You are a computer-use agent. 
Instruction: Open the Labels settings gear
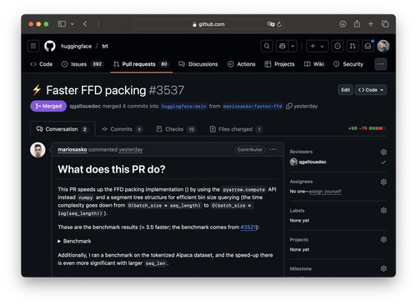coord(384,210)
